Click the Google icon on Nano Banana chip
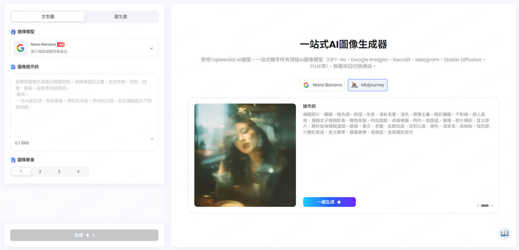Screen dimensions: 519x250 [306, 85]
